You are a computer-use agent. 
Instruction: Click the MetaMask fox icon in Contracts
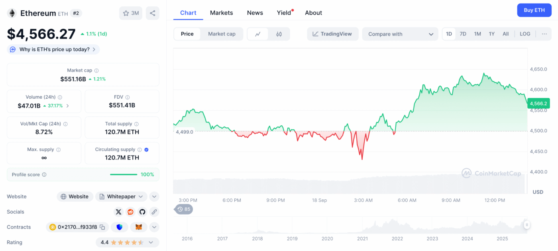139,227
